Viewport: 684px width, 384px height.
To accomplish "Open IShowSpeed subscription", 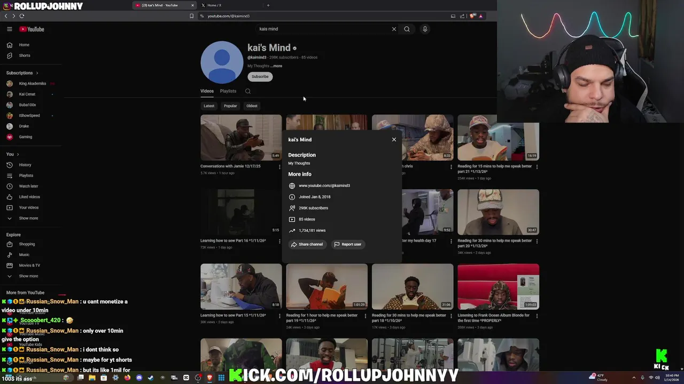I will pos(30,116).
